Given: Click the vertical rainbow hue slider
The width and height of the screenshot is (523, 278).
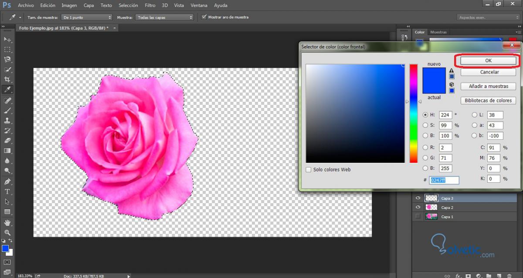Looking at the screenshot, I should pyautogui.click(x=413, y=113).
